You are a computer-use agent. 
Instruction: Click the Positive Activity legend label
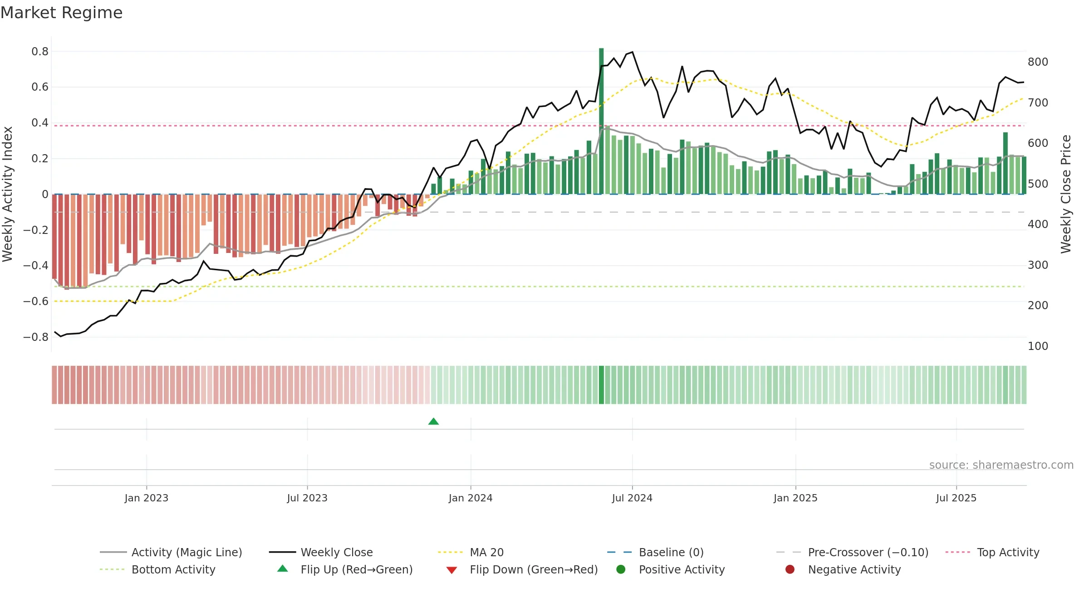click(682, 569)
